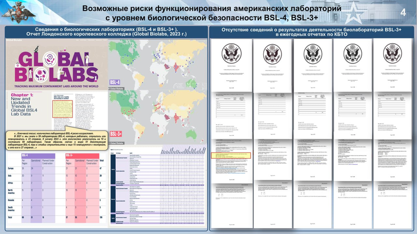The width and height of the screenshot is (417, 234).
Task: Click the yellow quote callout starting 'Ключевой тезис'
Action: click(57, 140)
